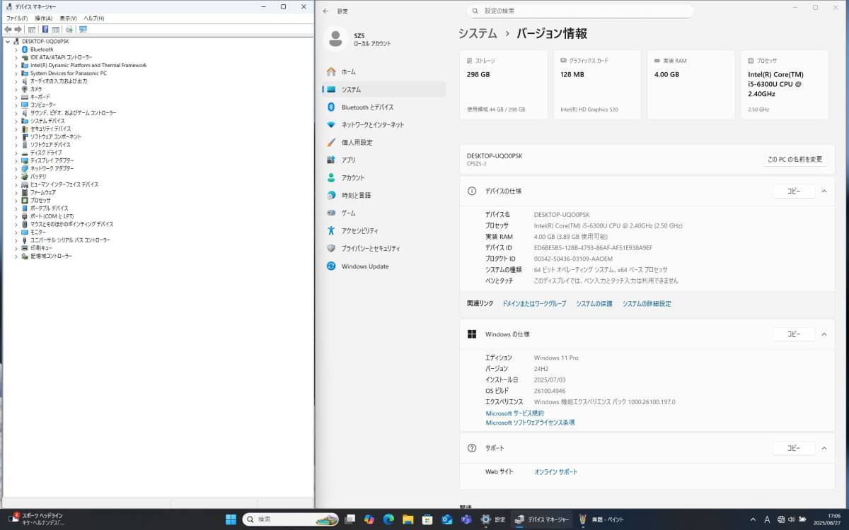Click the Bluetooth device icon in tree
This screenshot has width=849, height=530.
pos(25,49)
